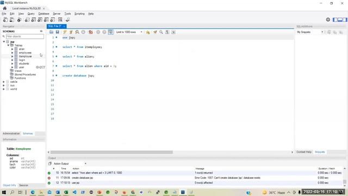Click the output panel vertical scrollbar
Viewport: 348px width, 196px height.
345,182
